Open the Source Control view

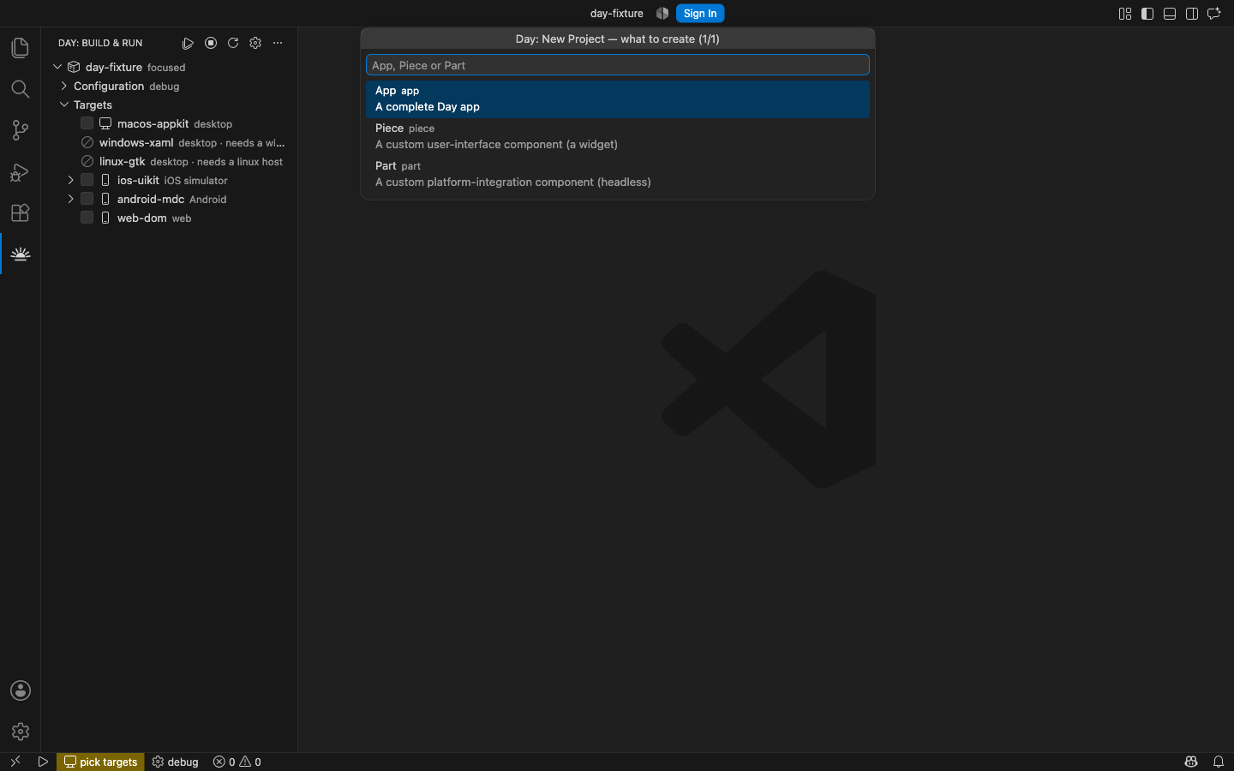[20, 130]
